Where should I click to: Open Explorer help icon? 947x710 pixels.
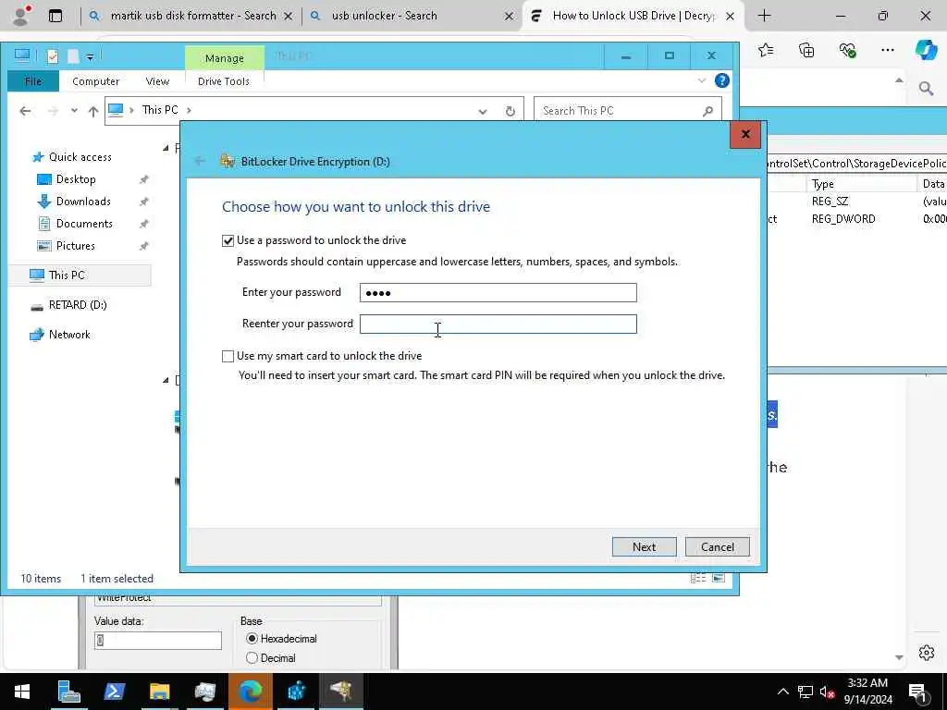[x=721, y=80]
